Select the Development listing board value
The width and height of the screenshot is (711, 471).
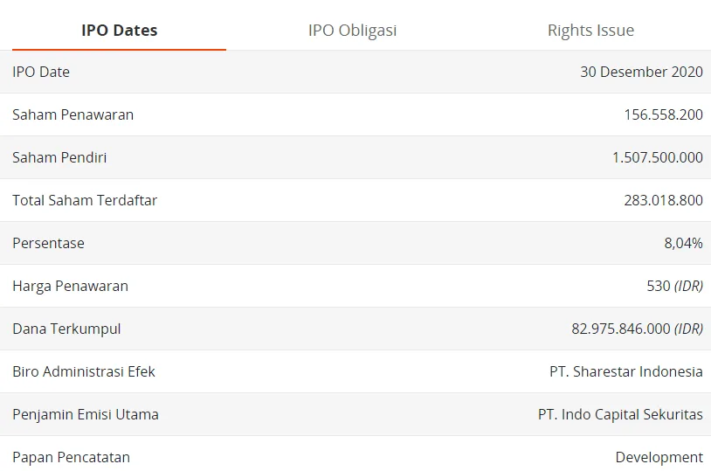(659, 457)
